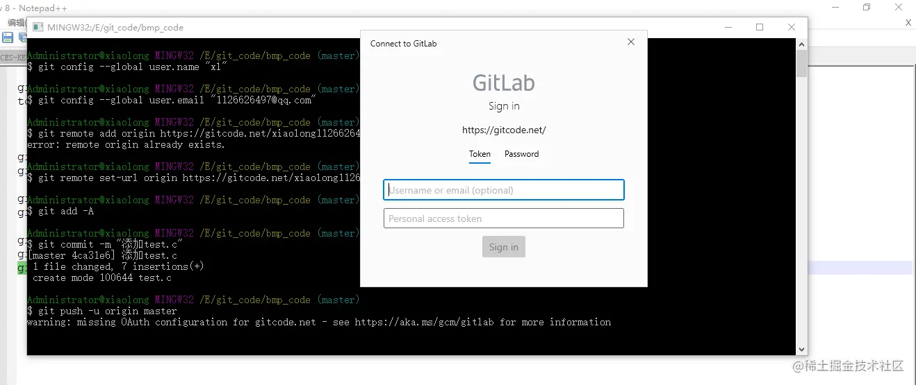The image size is (916, 385).
Task: Restore down the Notepad++ window
Action: coord(867,7)
